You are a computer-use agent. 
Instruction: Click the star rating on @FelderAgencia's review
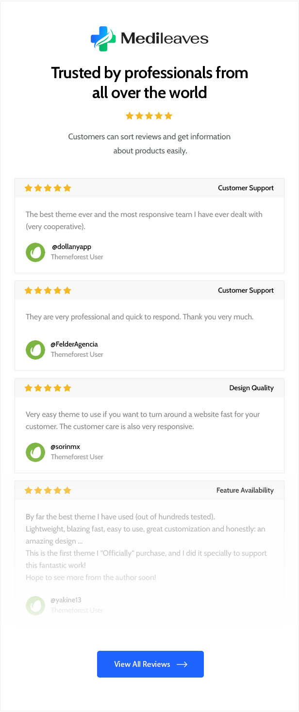48,290
